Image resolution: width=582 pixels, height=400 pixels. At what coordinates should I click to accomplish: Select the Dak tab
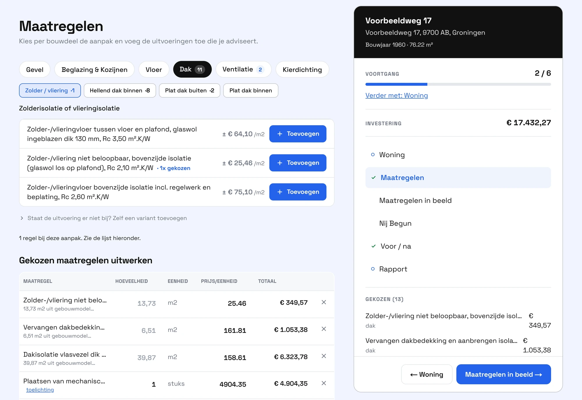pyautogui.click(x=192, y=69)
